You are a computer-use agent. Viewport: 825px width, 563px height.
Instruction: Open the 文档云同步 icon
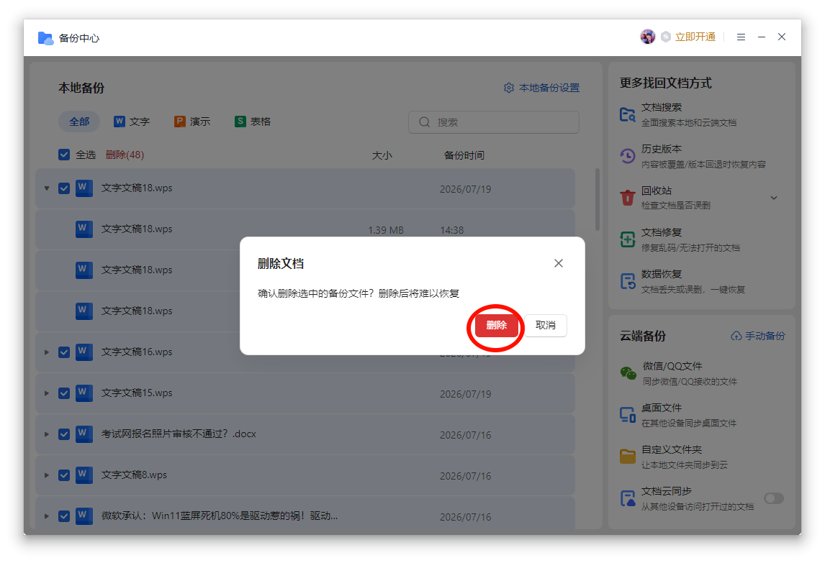pos(627,498)
